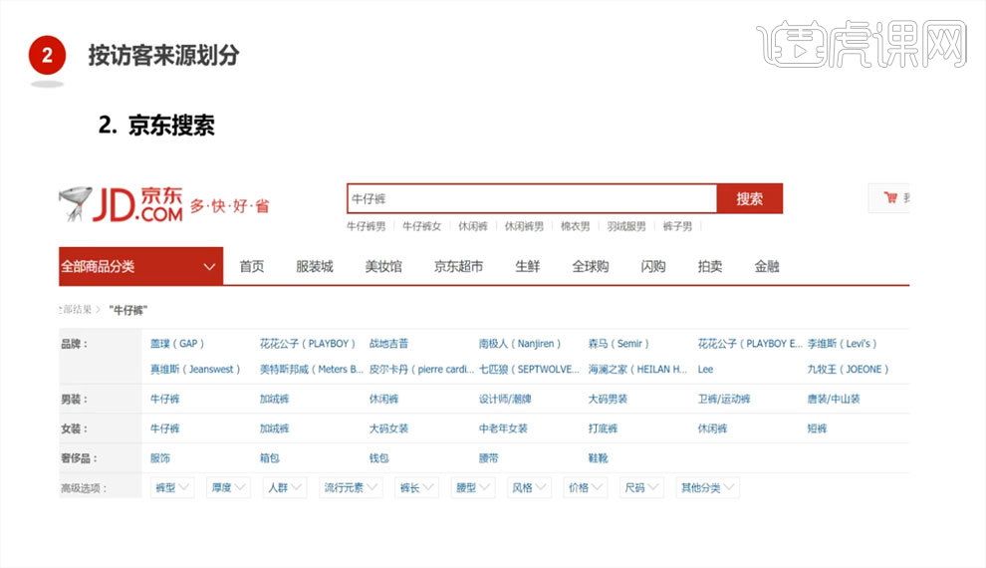The height and width of the screenshot is (568, 986).
Task: Open the 腰型 filter dropdown
Action: 473,487
